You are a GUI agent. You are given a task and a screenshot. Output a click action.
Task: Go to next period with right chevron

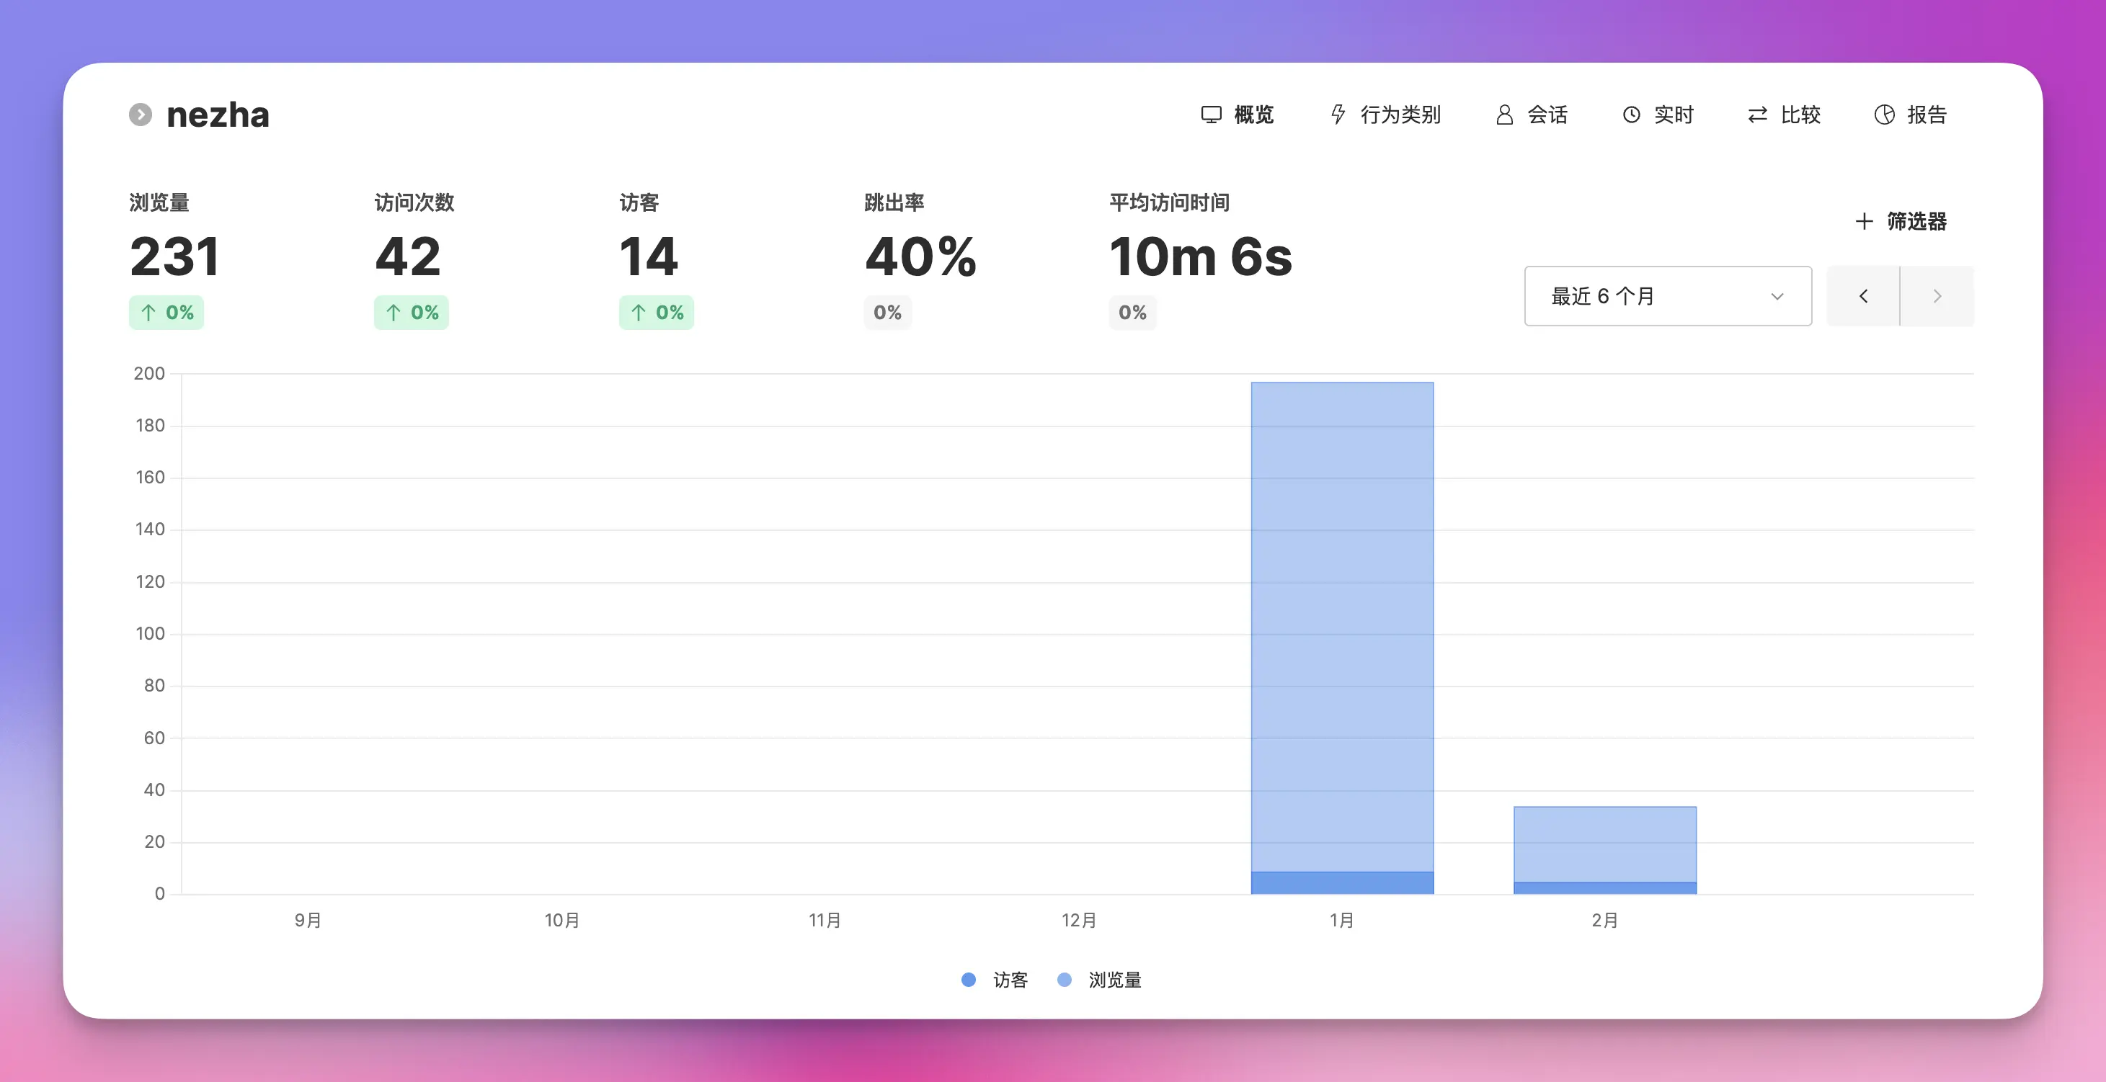coord(1936,296)
